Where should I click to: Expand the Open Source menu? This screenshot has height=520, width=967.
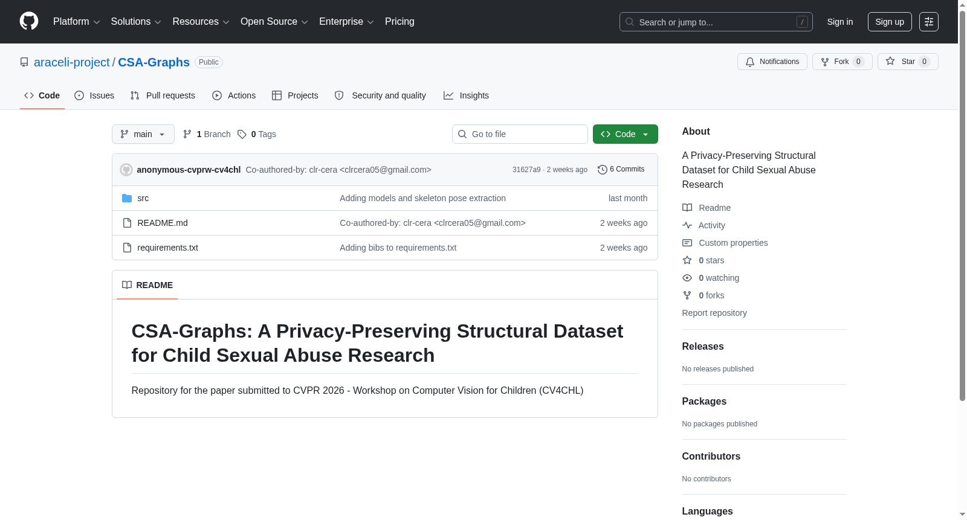[x=274, y=22]
